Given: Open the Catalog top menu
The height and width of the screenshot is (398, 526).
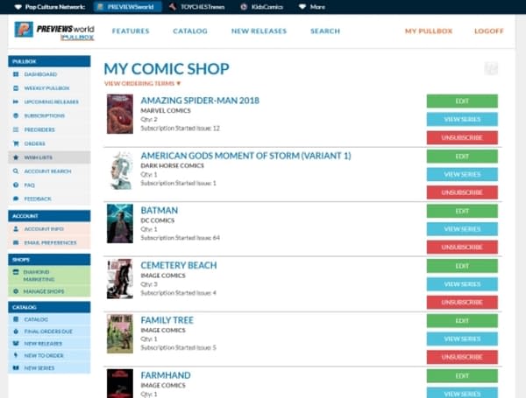Looking at the screenshot, I should tap(190, 31).
